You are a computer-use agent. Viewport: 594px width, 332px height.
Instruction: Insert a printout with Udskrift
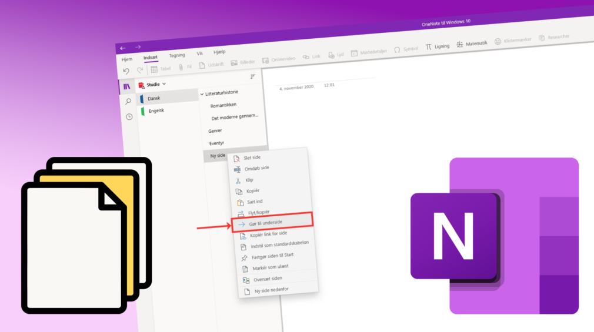(x=211, y=65)
